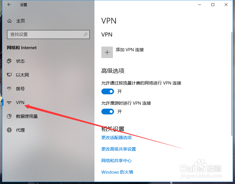Click the back arrow icon in Settings

point(9,5)
